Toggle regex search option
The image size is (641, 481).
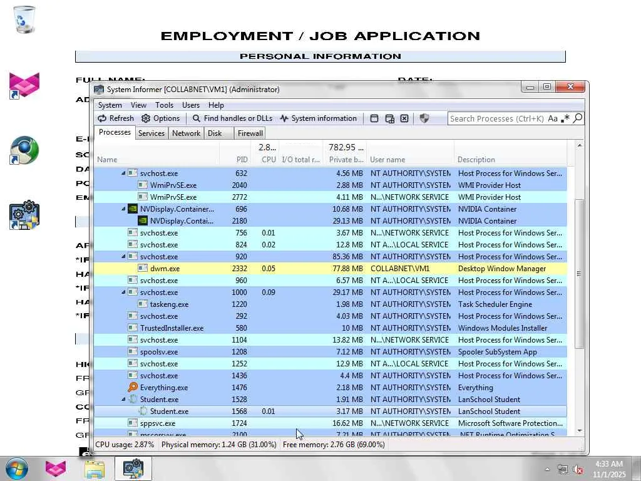click(x=565, y=118)
